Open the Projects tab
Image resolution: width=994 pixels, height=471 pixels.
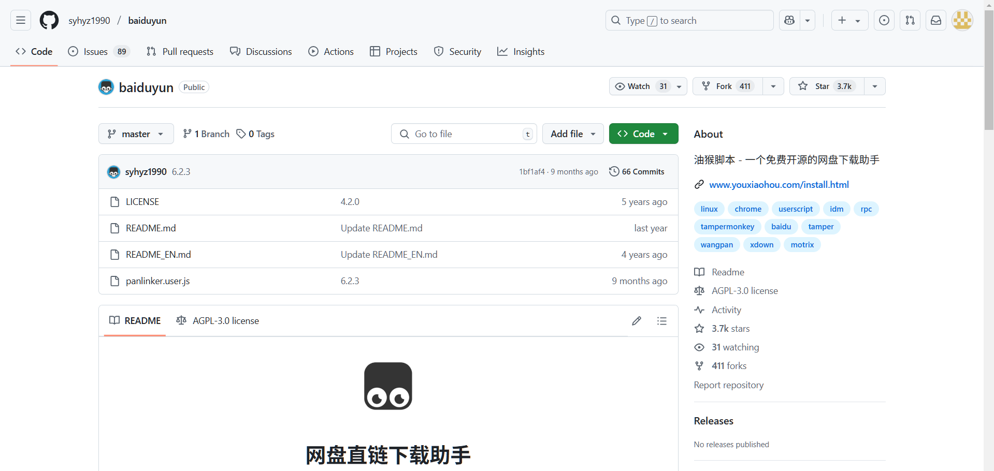click(x=394, y=51)
